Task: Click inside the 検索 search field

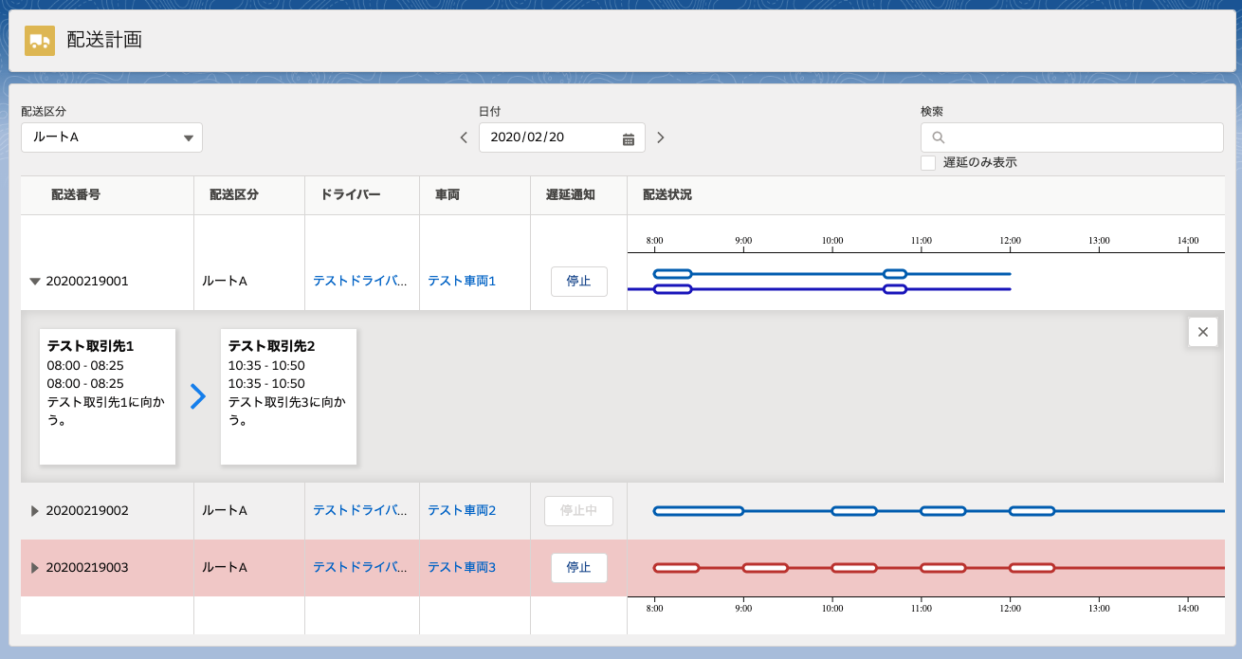Action: coord(1081,137)
